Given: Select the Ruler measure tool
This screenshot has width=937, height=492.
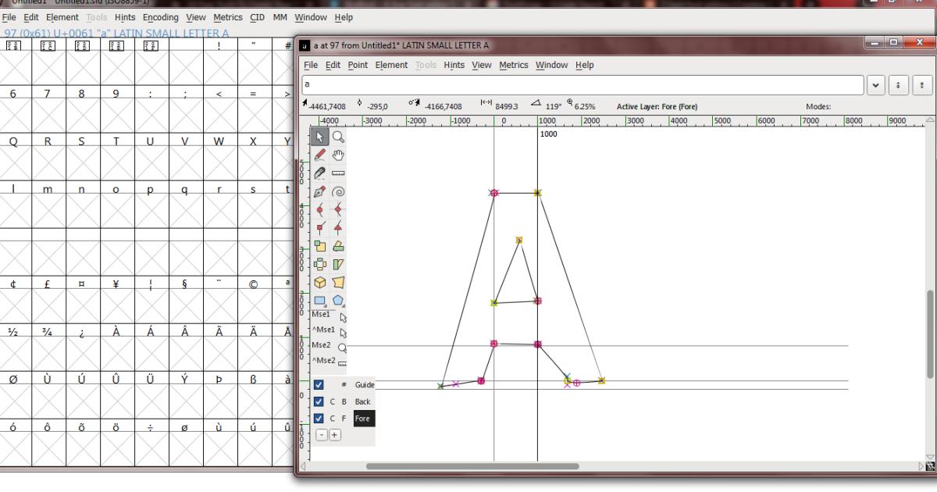Looking at the screenshot, I should [x=338, y=173].
